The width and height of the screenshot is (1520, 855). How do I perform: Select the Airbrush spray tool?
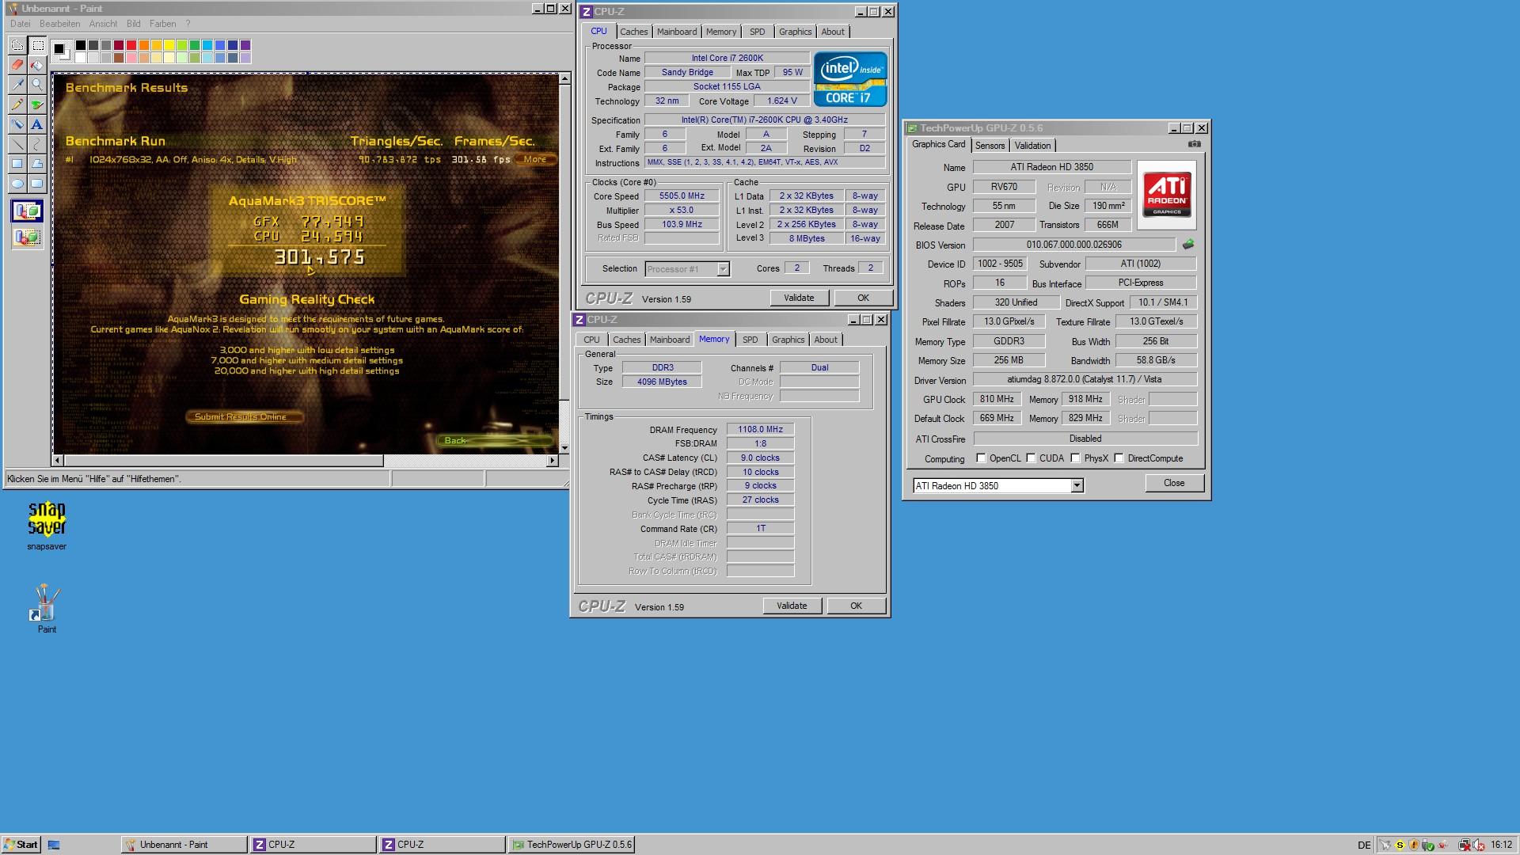[x=17, y=124]
